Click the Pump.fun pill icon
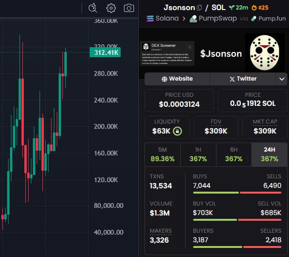 click(254, 19)
